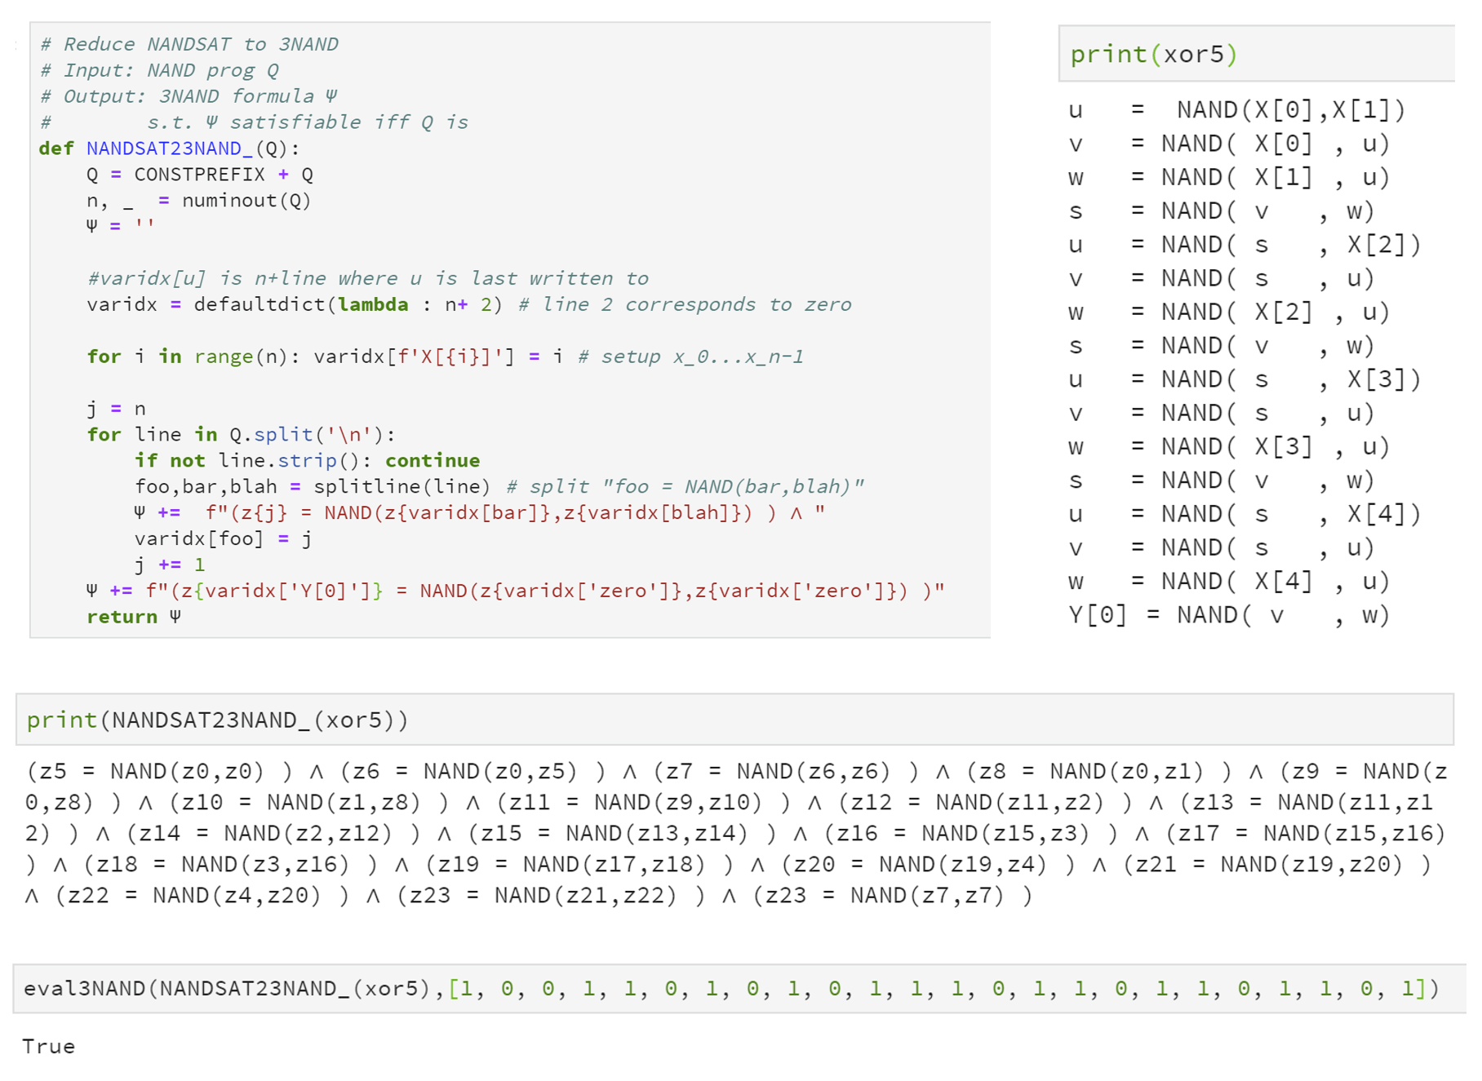The image size is (1482, 1081).
Task: Click the '(z18 = NAND(z3,z16) )' clause
Action: (231, 865)
